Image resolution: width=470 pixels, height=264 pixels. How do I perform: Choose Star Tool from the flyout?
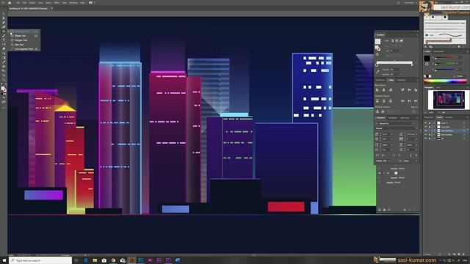(x=24, y=45)
